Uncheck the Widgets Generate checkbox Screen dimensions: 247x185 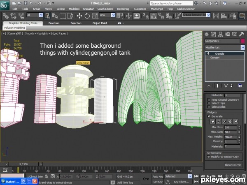click(x=209, y=116)
